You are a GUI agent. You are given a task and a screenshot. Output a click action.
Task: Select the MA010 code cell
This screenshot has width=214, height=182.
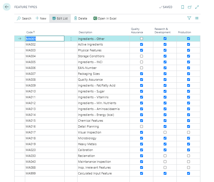coord(45,91)
